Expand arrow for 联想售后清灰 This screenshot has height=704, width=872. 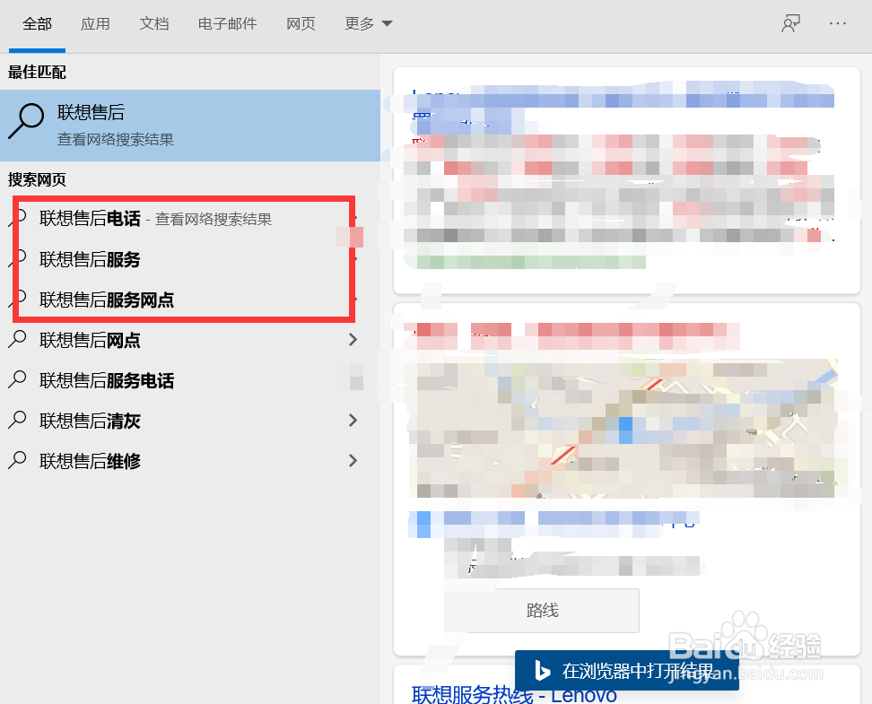353,420
